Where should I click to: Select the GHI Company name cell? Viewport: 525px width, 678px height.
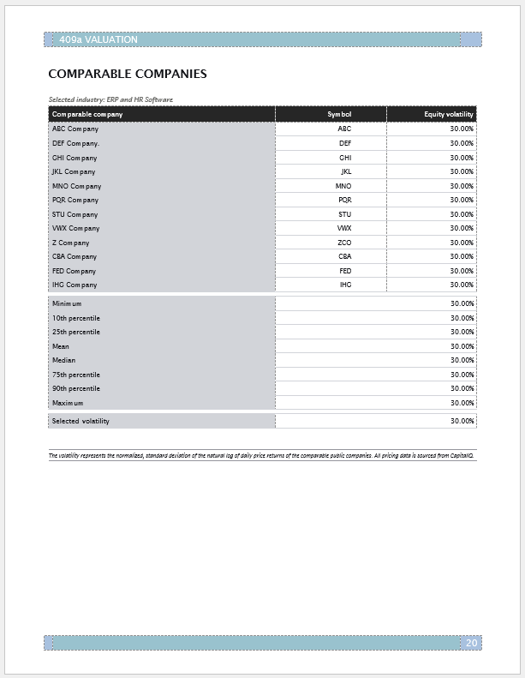coord(75,158)
